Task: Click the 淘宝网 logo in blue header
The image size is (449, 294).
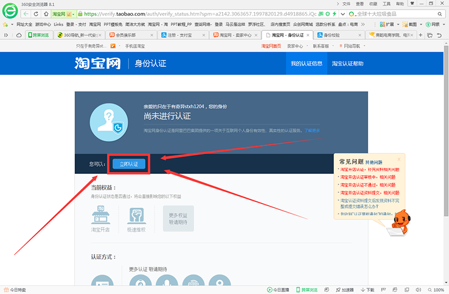Action: tap(98, 63)
